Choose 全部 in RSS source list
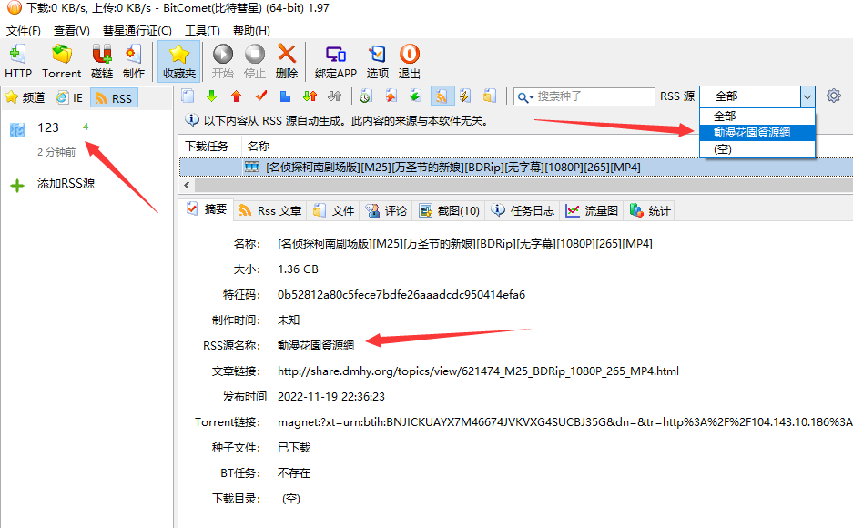 [x=757, y=116]
